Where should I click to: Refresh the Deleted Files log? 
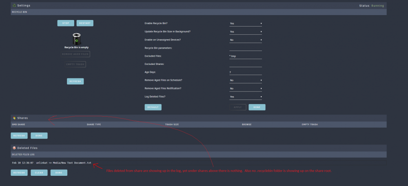19,173
